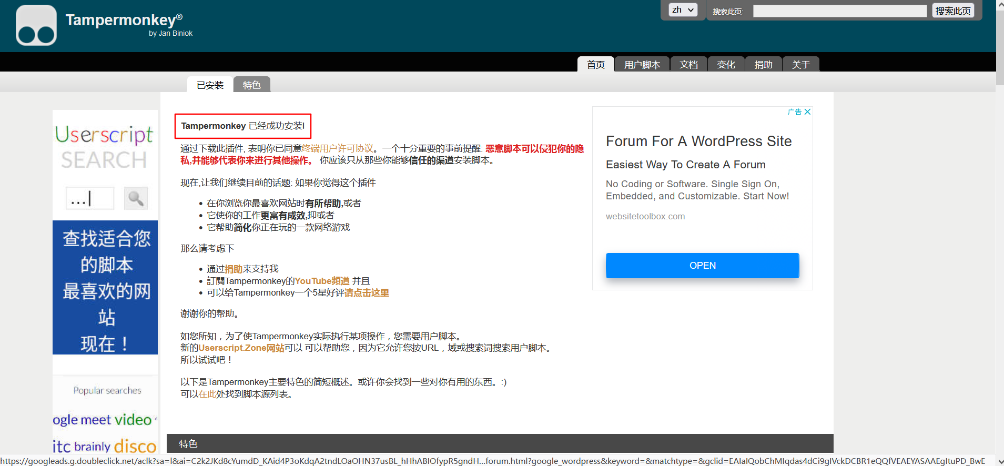Image resolution: width=1004 pixels, height=466 pixels.
Task: Switch to the 特色 sub-tab
Action: 251,85
